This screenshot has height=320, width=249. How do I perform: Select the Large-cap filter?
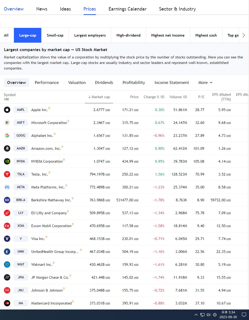pos(28,35)
